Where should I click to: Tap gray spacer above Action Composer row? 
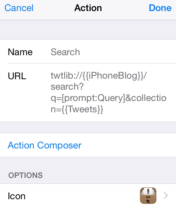[x=88, y=127]
